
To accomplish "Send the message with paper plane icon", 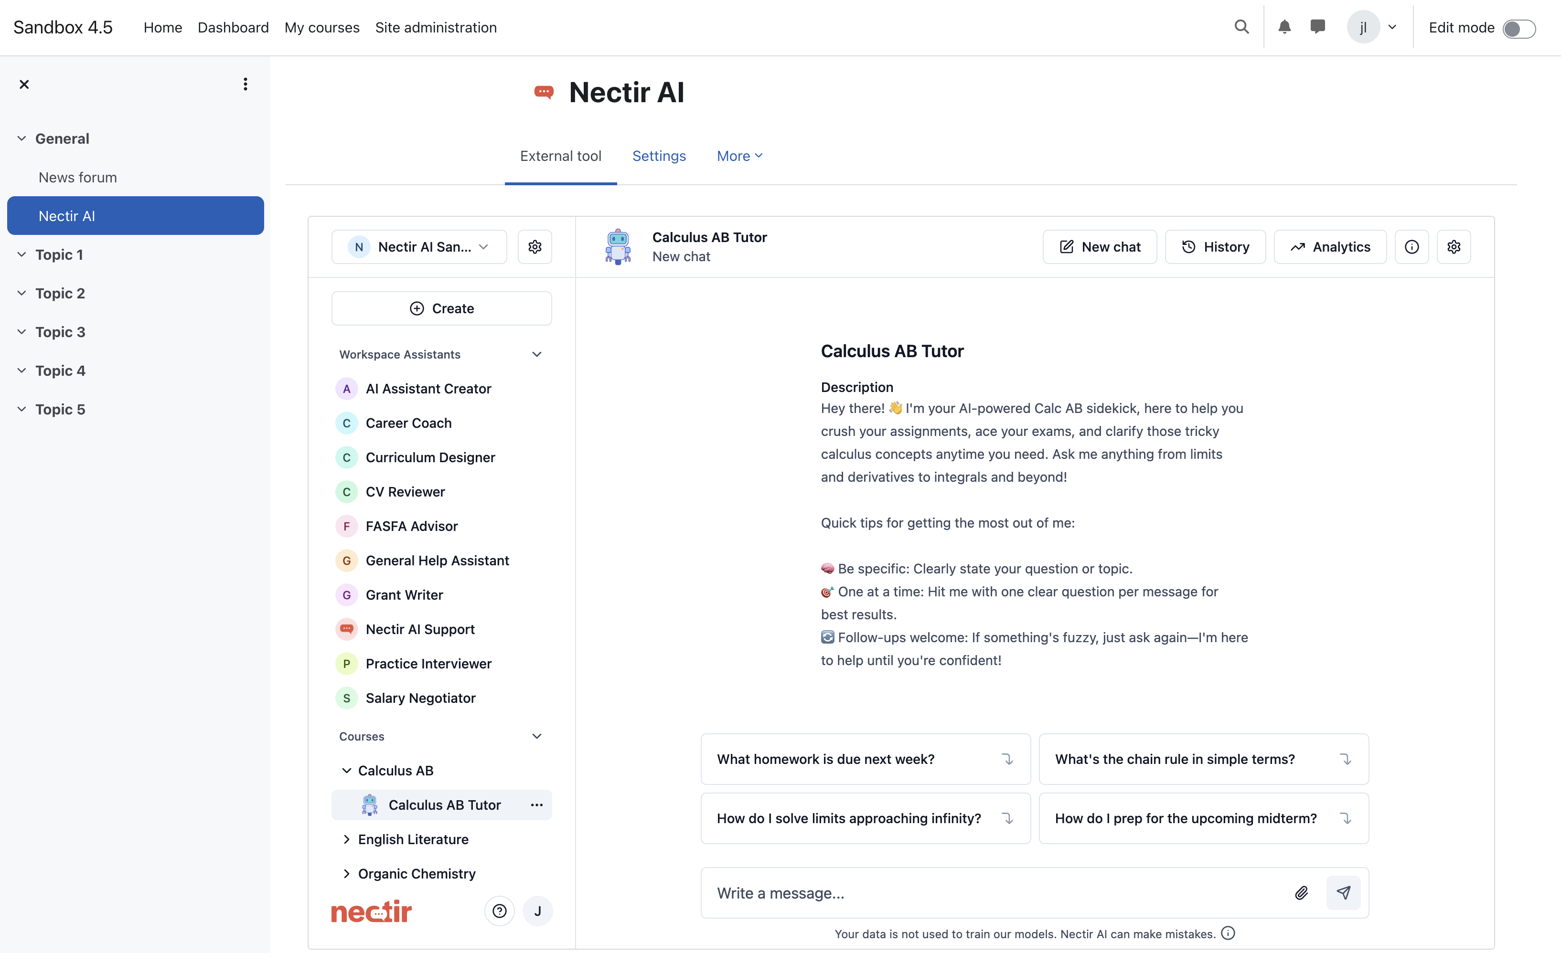I will pyautogui.click(x=1343, y=893).
